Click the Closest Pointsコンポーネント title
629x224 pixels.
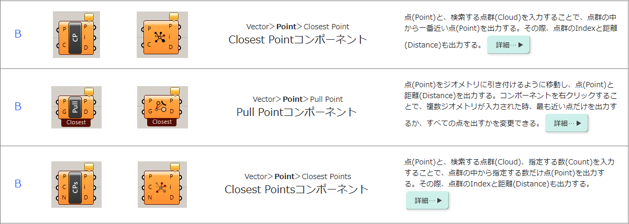click(296, 190)
